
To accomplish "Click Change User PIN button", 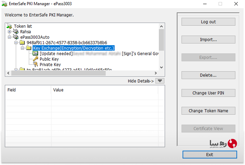I will click(208, 93).
